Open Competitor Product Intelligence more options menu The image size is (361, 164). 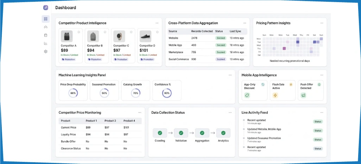157,23
